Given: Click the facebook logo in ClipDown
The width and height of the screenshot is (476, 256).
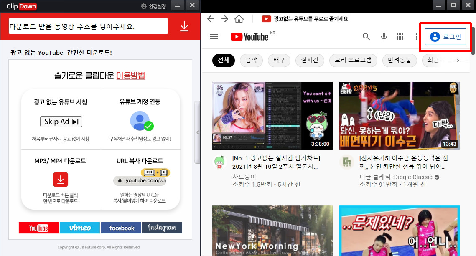Looking at the screenshot, I should [121, 228].
